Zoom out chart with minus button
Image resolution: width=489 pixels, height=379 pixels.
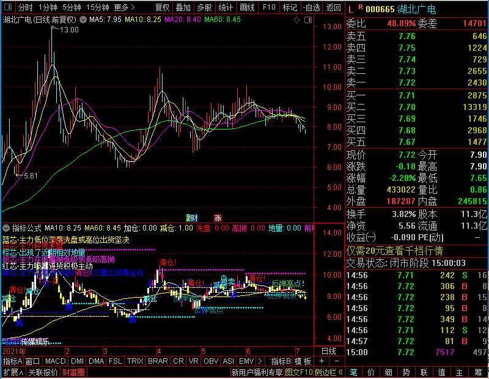click(337, 361)
